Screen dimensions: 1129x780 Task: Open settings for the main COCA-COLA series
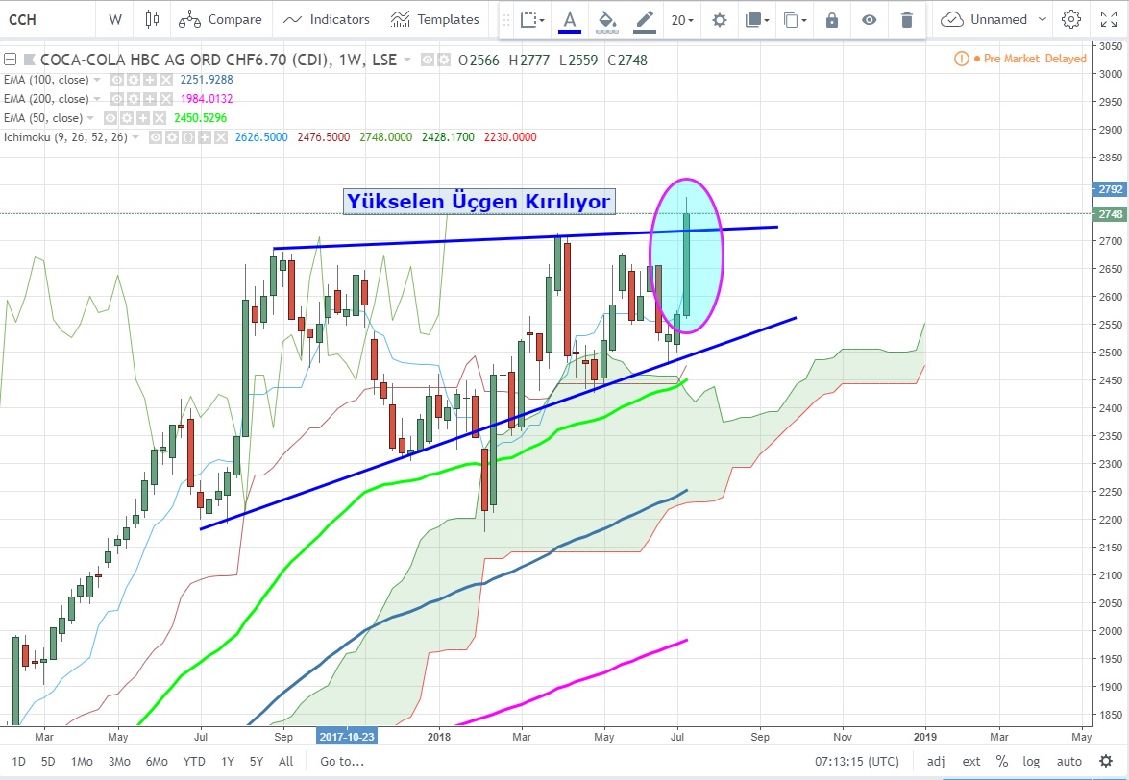tap(444, 60)
